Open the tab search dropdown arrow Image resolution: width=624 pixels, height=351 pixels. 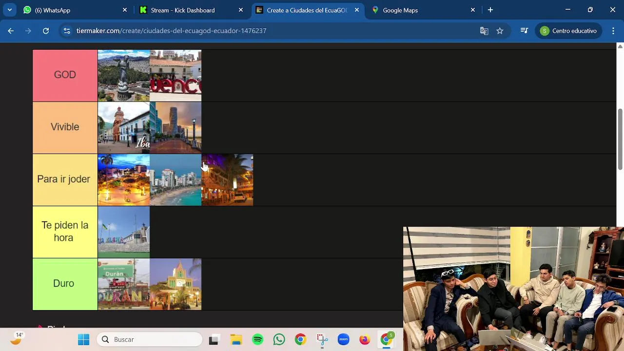coord(10,10)
